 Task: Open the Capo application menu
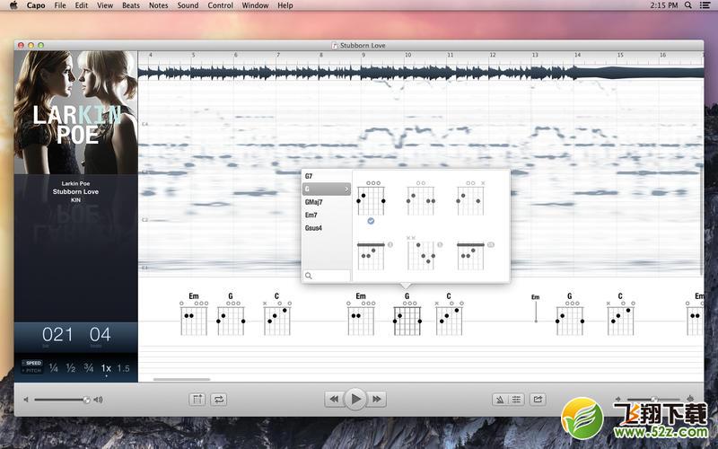click(36, 5)
